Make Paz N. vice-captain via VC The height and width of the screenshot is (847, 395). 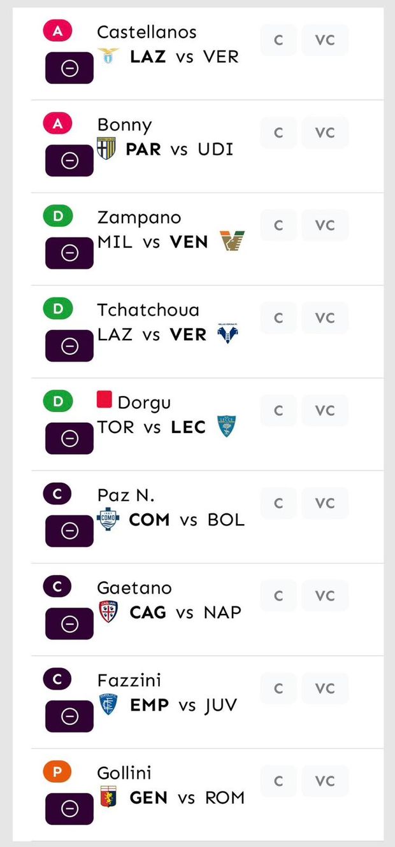click(325, 503)
